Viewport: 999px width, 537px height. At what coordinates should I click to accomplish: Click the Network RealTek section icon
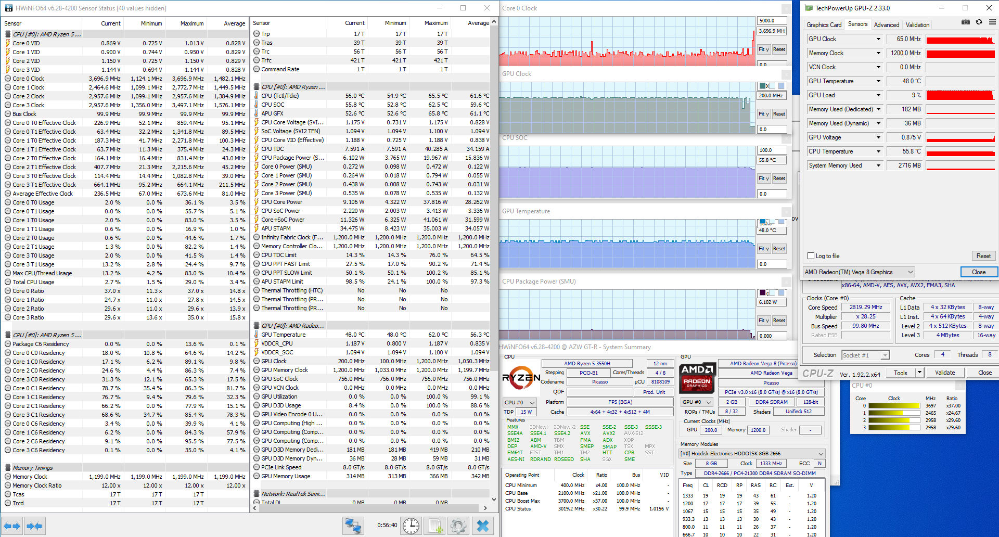257,494
